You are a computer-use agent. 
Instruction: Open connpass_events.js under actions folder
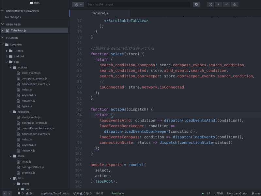(34, 78)
